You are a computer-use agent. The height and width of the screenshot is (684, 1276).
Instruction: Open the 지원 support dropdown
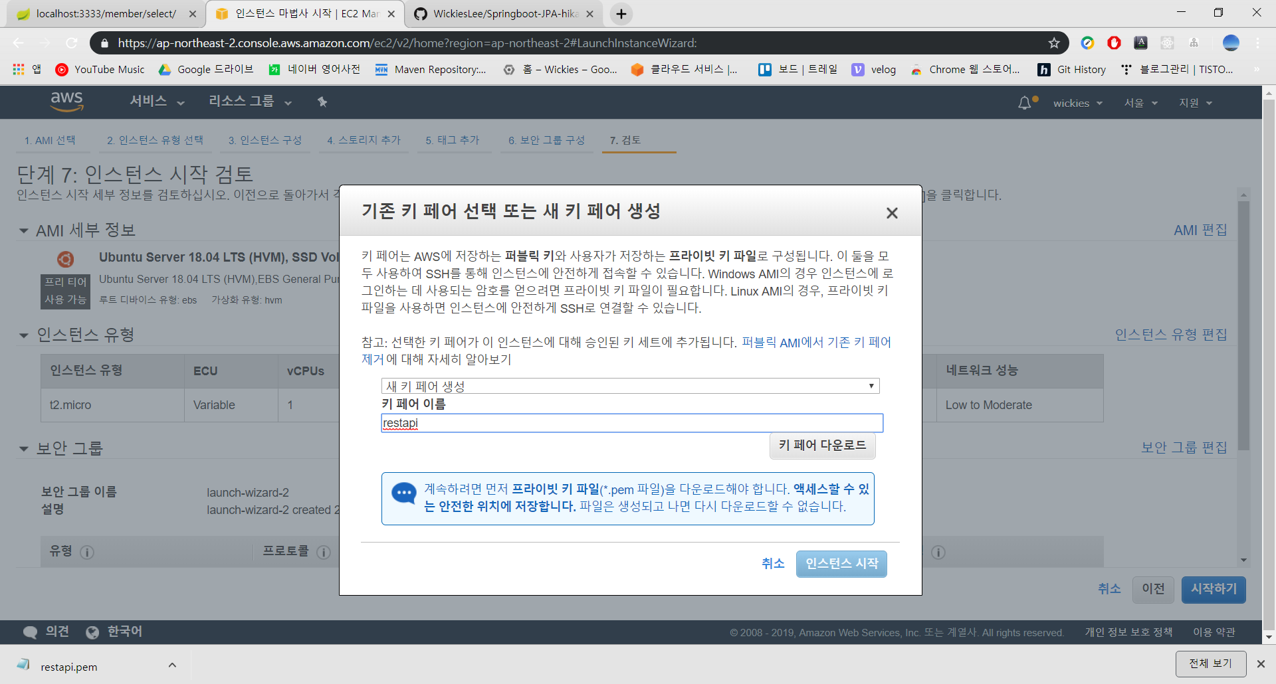point(1196,103)
